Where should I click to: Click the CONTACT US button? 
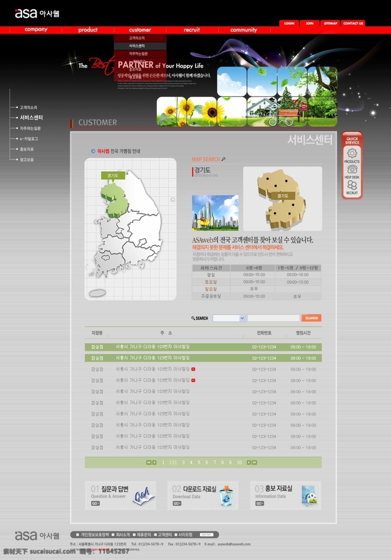click(x=353, y=23)
